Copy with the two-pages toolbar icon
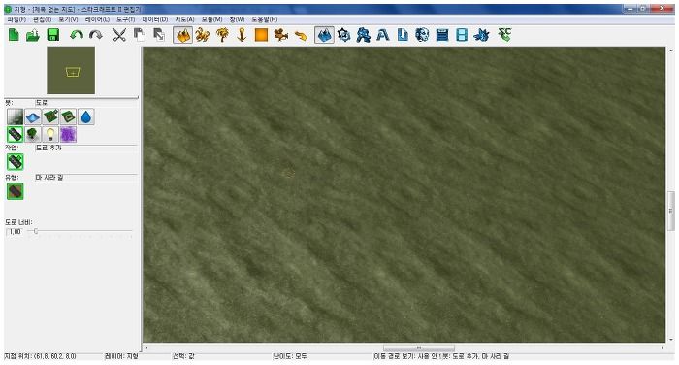 point(139,35)
